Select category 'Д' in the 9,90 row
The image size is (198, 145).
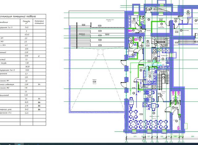point(39,56)
